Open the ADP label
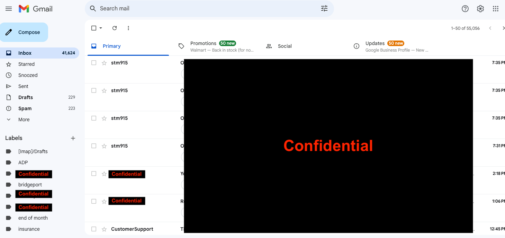The width and height of the screenshot is (505, 238). [x=23, y=162]
